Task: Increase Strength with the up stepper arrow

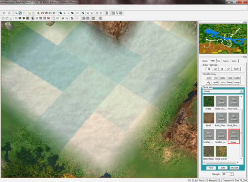Action: click(232, 173)
